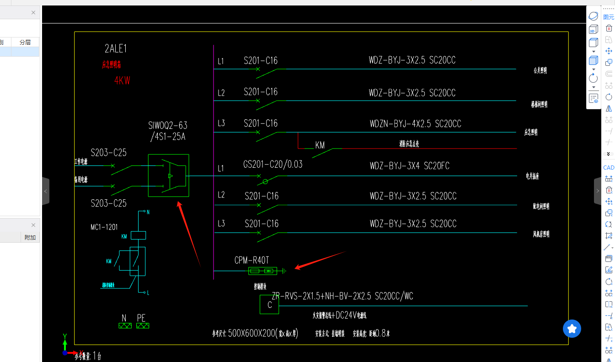Viewport: 615px width, 362px height.
Task: Select the CAD move tool
Action: point(609,202)
